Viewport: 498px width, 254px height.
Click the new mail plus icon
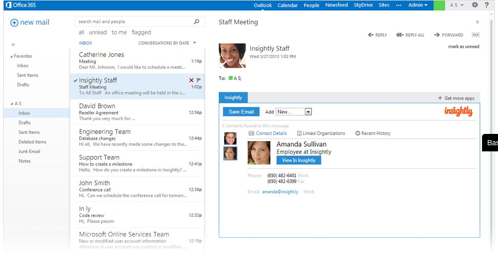click(14, 23)
